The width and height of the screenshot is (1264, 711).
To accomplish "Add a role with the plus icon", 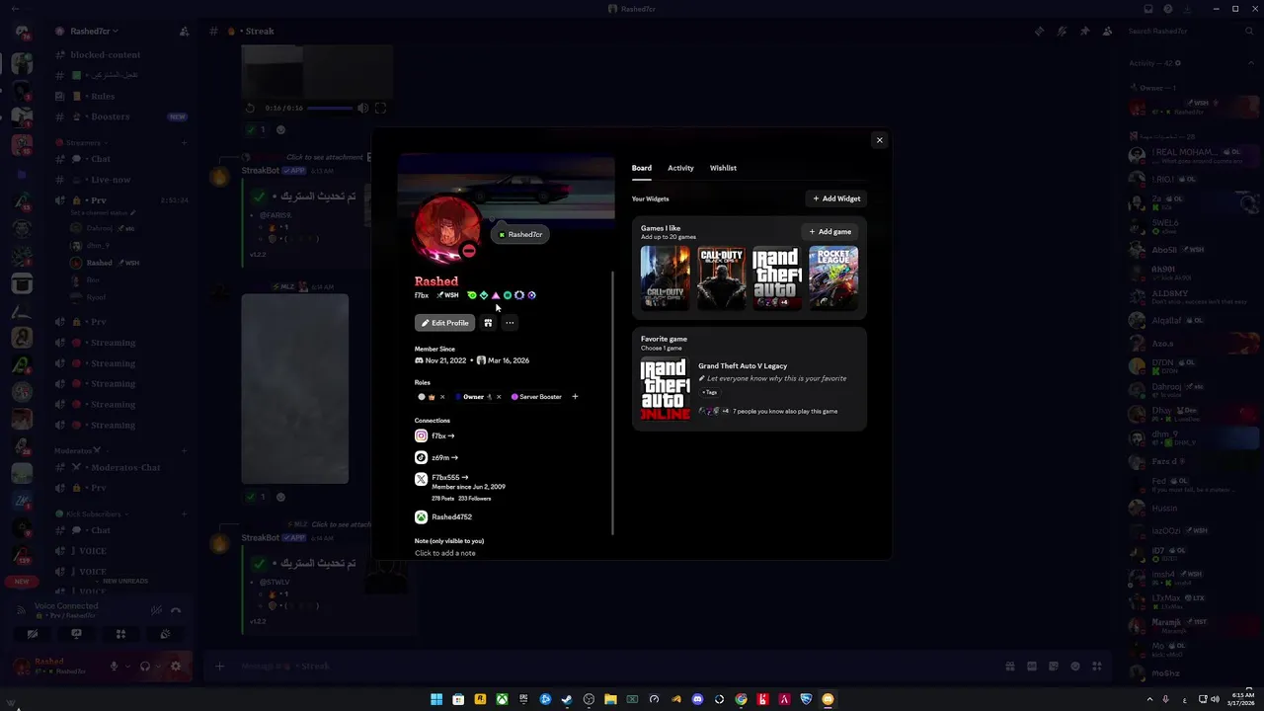I will 575,397.
